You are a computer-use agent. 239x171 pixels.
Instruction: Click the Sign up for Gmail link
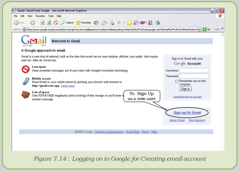point(187,113)
